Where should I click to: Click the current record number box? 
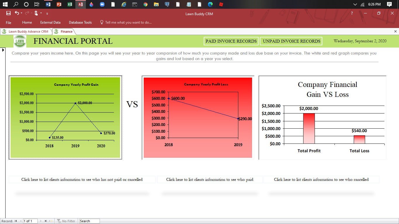point(30,221)
